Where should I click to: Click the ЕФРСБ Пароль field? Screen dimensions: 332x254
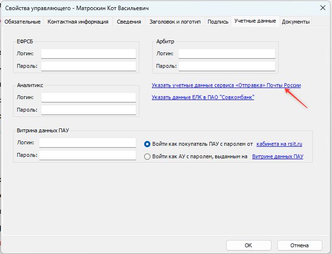click(x=88, y=66)
